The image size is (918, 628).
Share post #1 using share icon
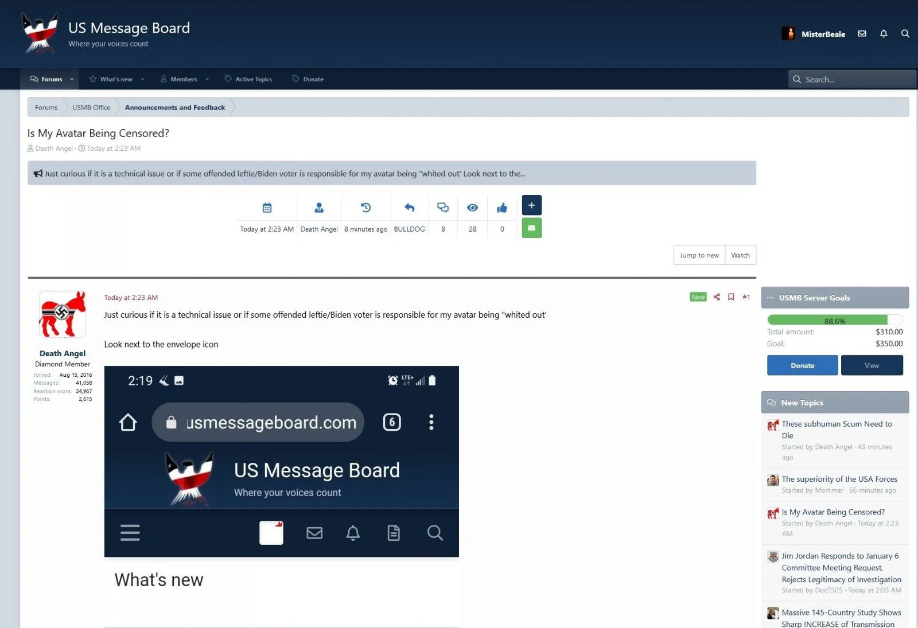(717, 297)
